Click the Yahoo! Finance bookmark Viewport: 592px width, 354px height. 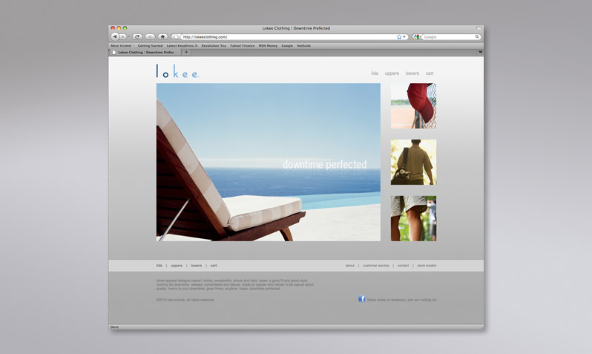coord(242,45)
